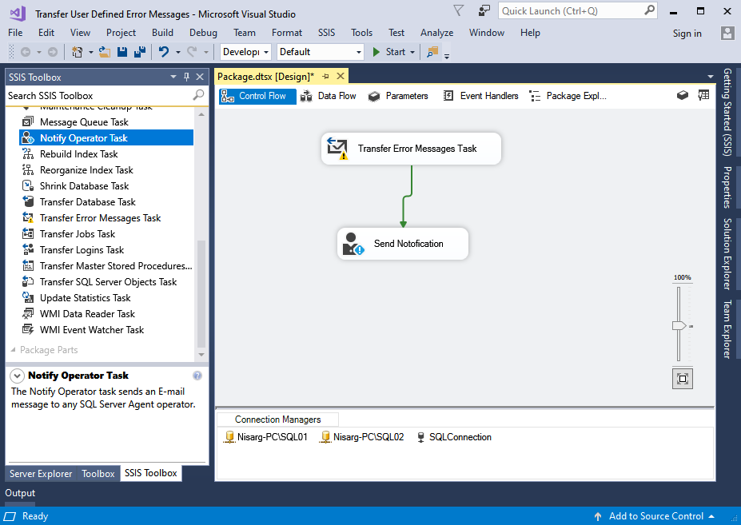This screenshot has height=525, width=741.
Task: Click the Shrink Database Task icon
Action: [x=28, y=185]
